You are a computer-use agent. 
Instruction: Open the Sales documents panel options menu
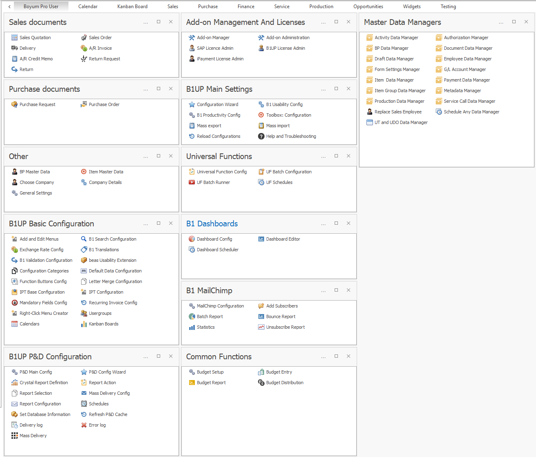tap(146, 23)
